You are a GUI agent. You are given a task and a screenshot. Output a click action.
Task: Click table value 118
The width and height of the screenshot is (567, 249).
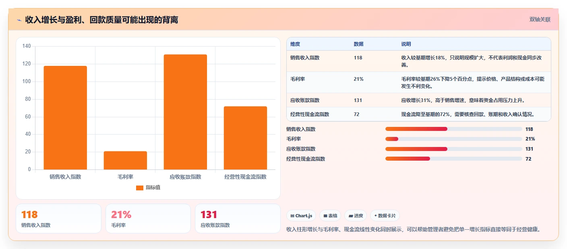pyautogui.click(x=358, y=58)
